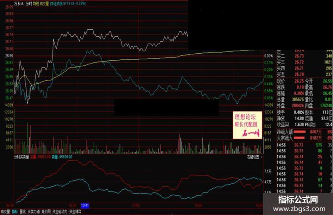The image size is (333, 215).
Task: Click the highlighted 10:41 time marker
Action: pos(85,205)
